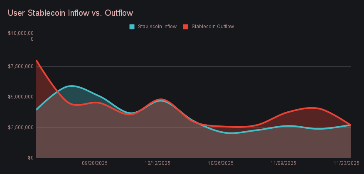Click the red Stablecoin Outflow legend swatch
The height and width of the screenshot is (174, 364).
(186, 27)
